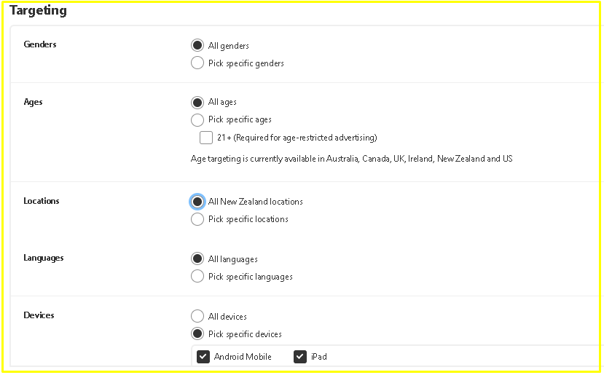Click the Devices row label
This screenshot has height=375, width=604.
point(39,315)
